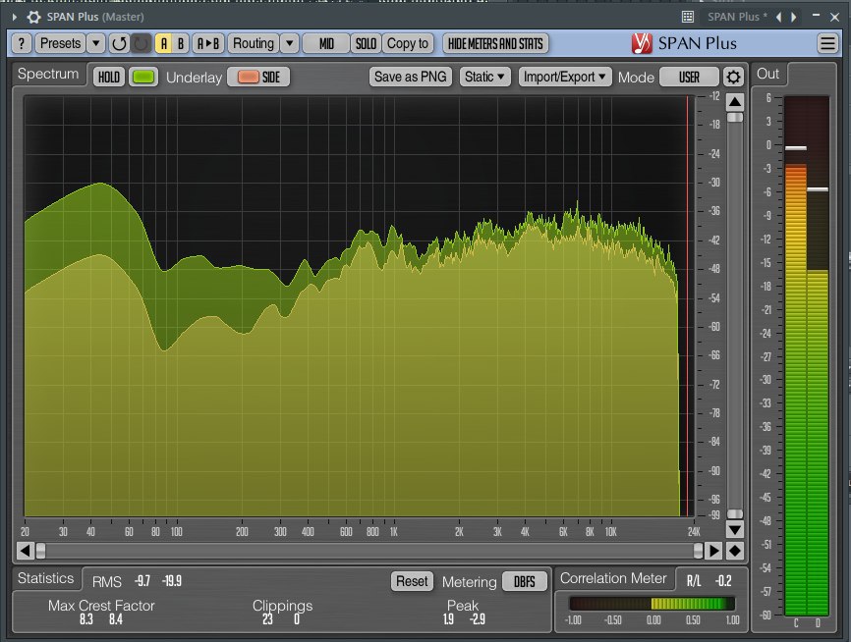This screenshot has height=642, width=851.
Task: Click the Copy to button
Action: pos(408,43)
